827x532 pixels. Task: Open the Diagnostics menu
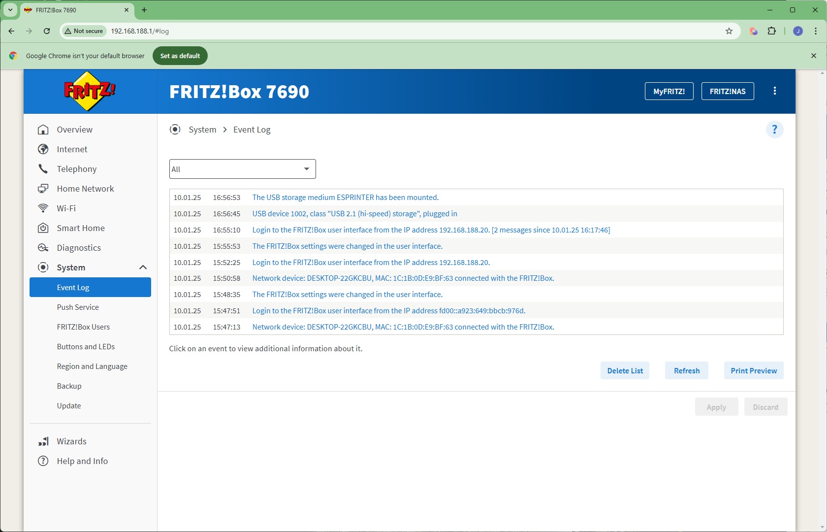tap(79, 248)
